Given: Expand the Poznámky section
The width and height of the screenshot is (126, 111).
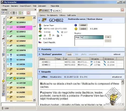Looking at the screenshot, I should tap(39, 49).
